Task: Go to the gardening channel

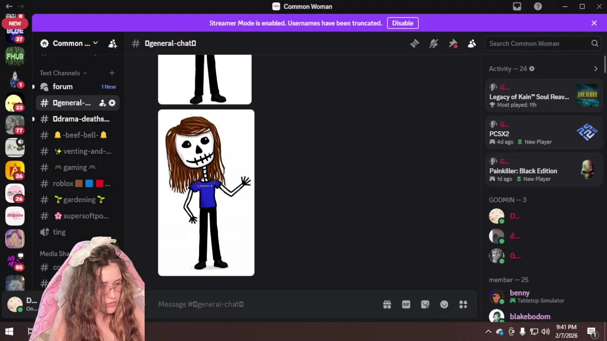Action: pos(78,199)
